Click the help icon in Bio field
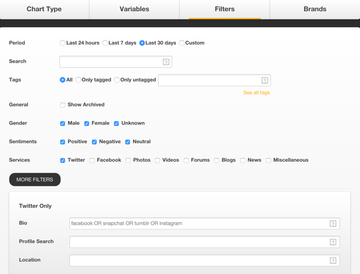 [333, 224]
